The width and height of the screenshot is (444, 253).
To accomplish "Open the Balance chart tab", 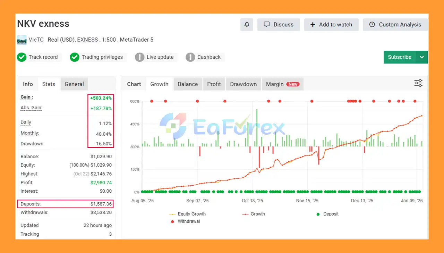I will [x=188, y=84].
